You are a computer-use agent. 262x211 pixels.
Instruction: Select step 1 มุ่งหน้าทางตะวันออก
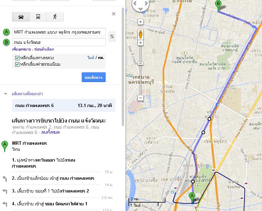point(56,163)
